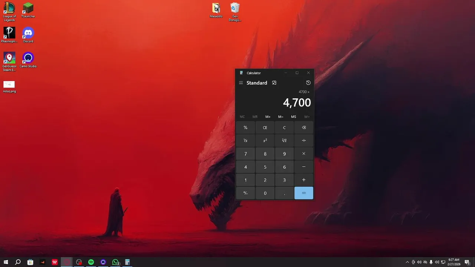Click digit 2 on the keypad
475x267 pixels.
pyautogui.click(x=265, y=180)
